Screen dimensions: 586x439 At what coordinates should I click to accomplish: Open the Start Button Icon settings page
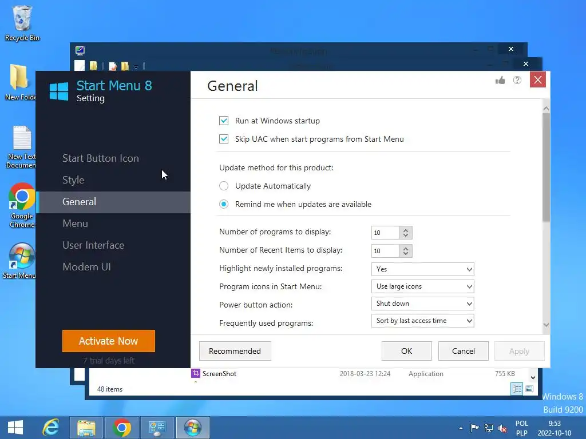tap(101, 158)
